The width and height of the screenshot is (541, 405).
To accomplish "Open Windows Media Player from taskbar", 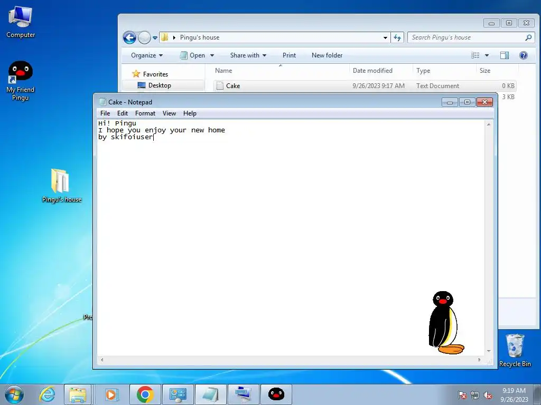I will [x=111, y=394].
